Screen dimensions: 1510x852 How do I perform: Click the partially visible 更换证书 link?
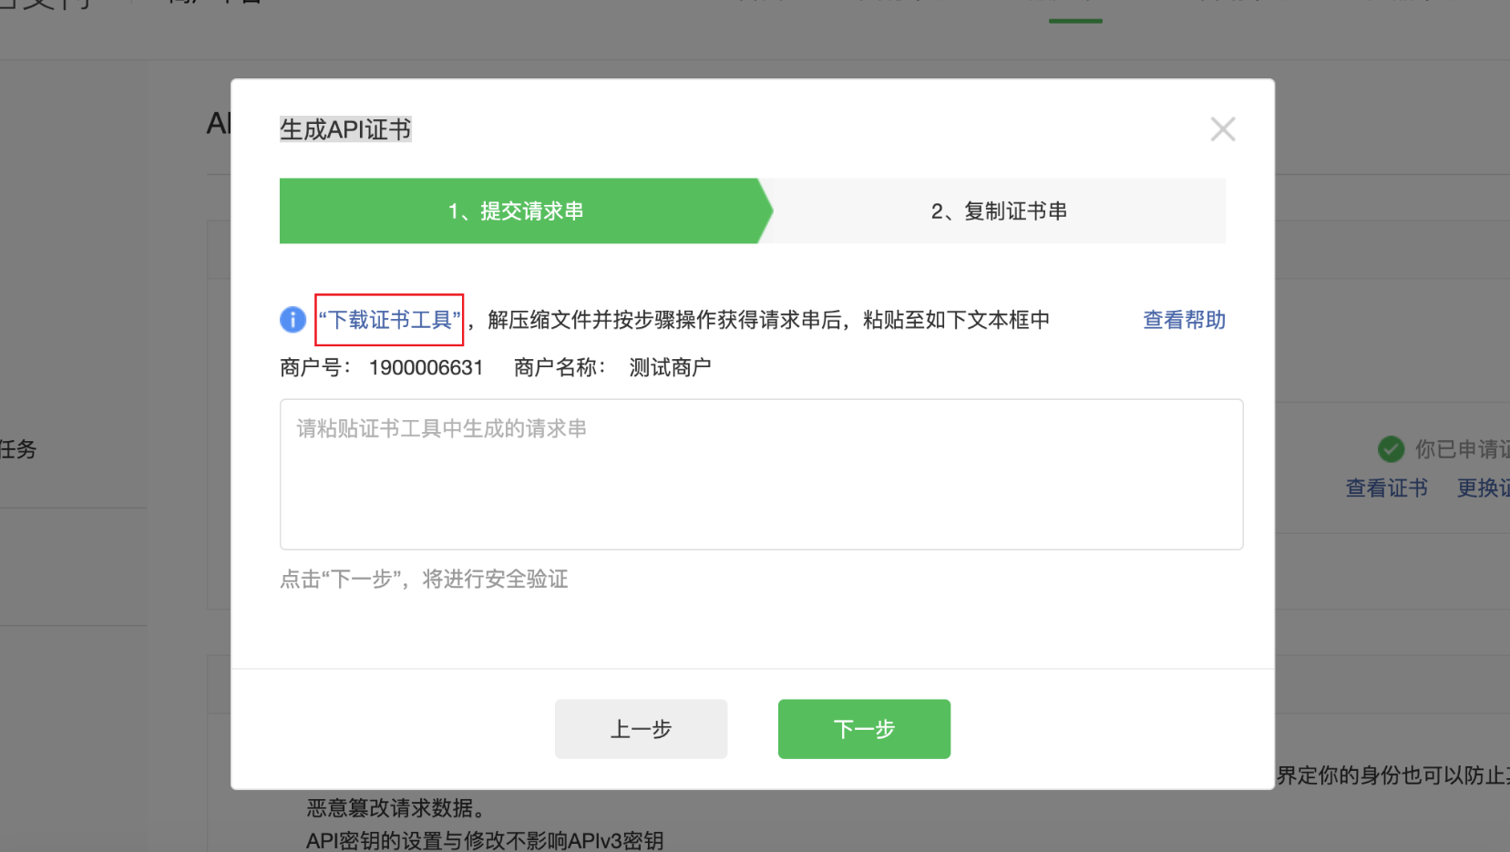1483,488
